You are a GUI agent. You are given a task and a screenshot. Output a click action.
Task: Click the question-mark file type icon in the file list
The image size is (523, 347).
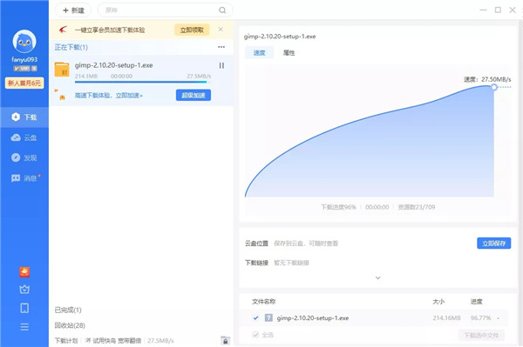[x=268, y=317]
